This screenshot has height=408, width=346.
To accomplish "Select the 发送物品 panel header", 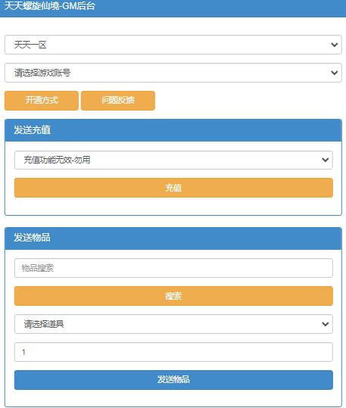I will [x=173, y=238].
